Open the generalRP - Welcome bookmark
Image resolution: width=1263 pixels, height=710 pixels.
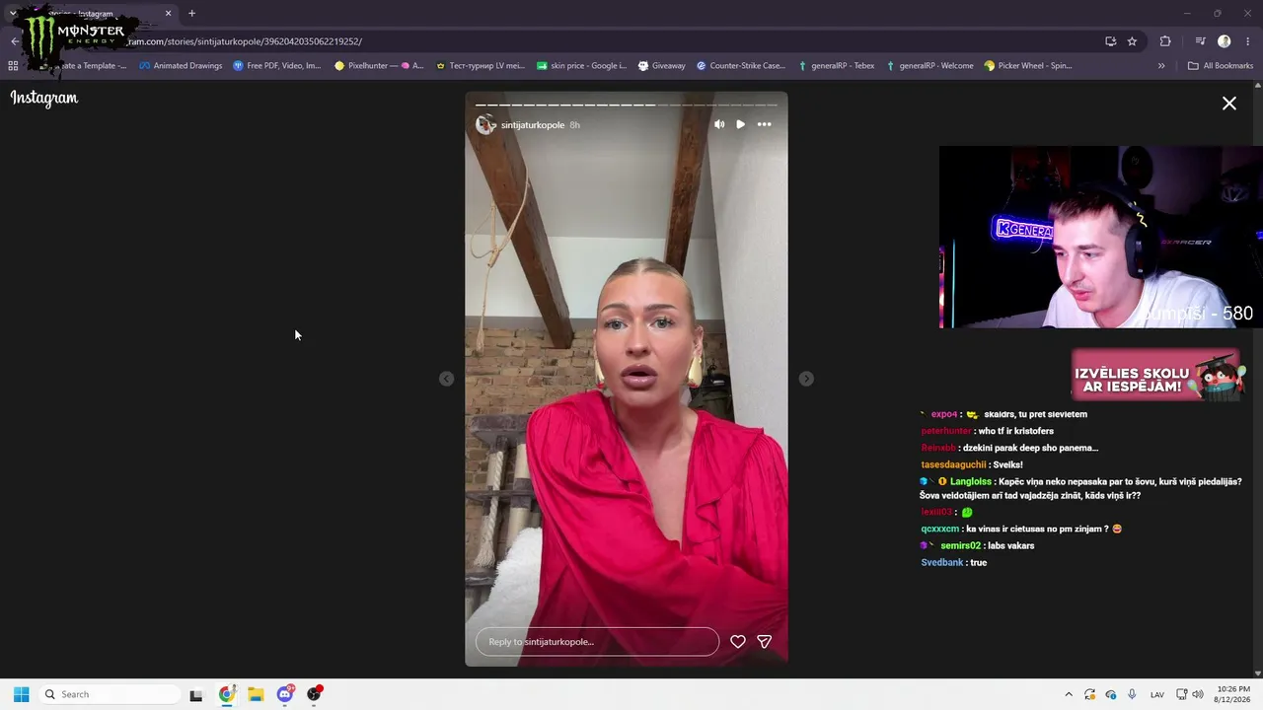pos(929,66)
